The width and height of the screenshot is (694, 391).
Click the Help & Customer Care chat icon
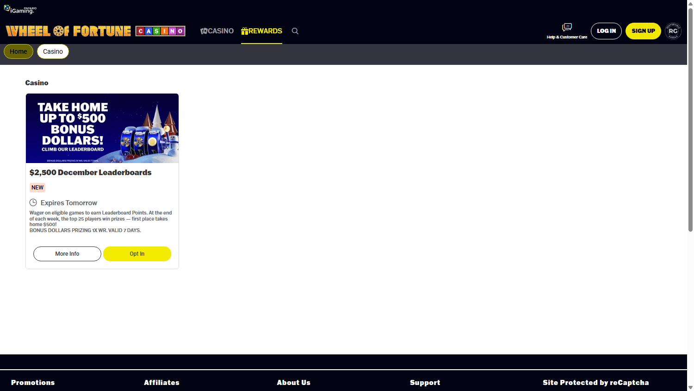pos(567,27)
